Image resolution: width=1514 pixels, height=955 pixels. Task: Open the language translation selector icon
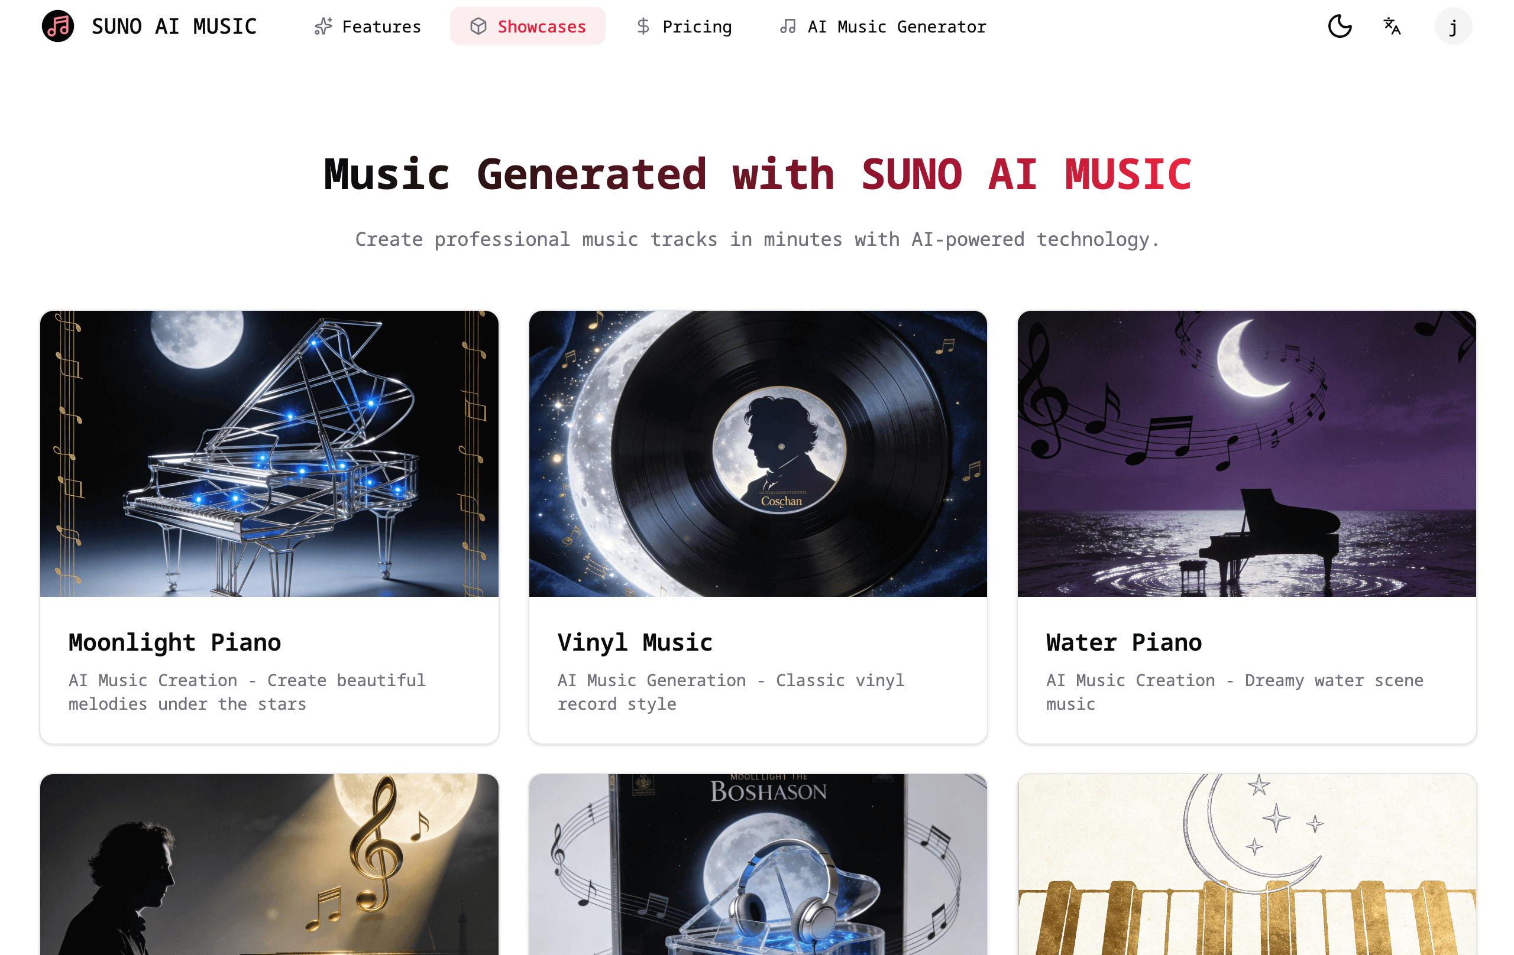point(1392,27)
